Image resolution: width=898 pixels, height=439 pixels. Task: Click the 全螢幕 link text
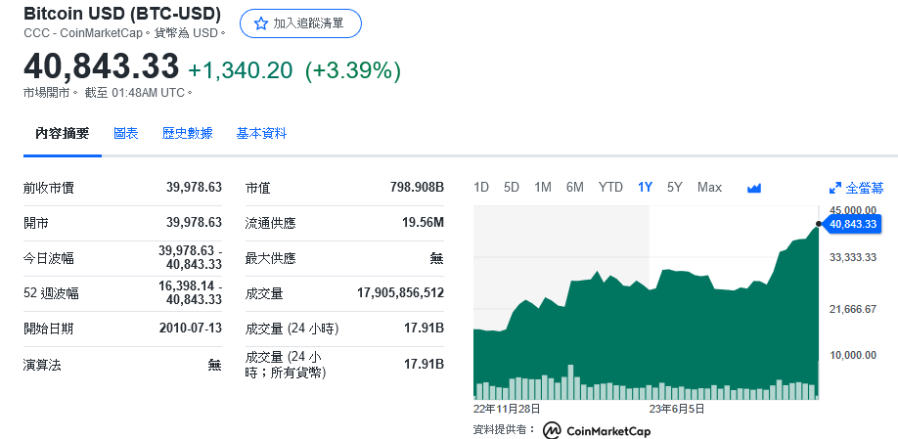(x=864, y=188)
